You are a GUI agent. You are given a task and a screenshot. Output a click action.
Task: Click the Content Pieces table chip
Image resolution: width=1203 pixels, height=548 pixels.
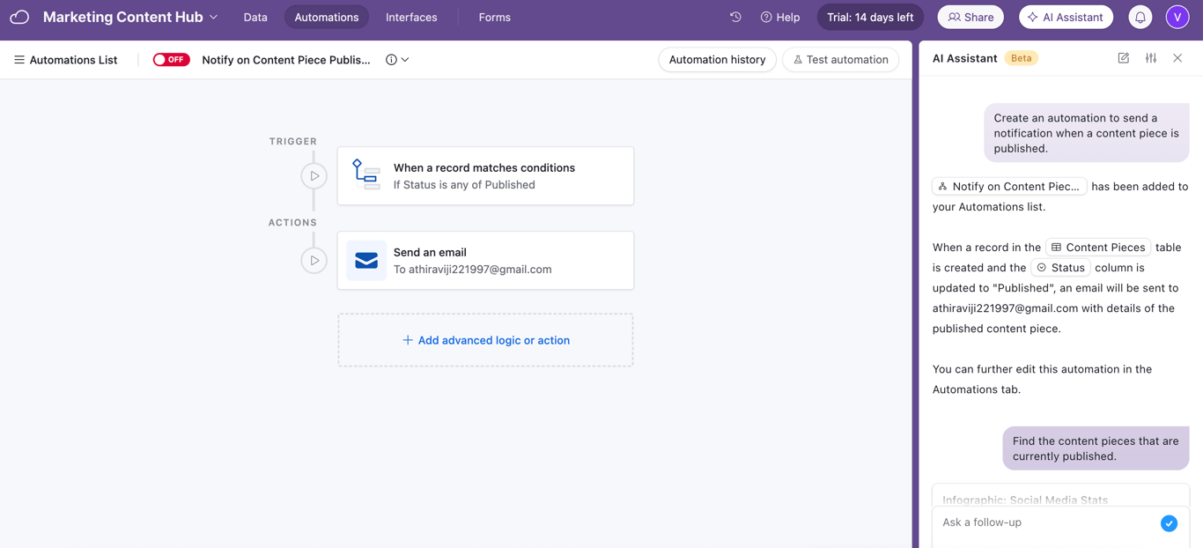tap(1098, 248)
